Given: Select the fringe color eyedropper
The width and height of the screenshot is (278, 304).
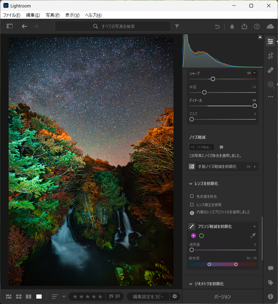Looking at the screenshot, I should (253, 236).
